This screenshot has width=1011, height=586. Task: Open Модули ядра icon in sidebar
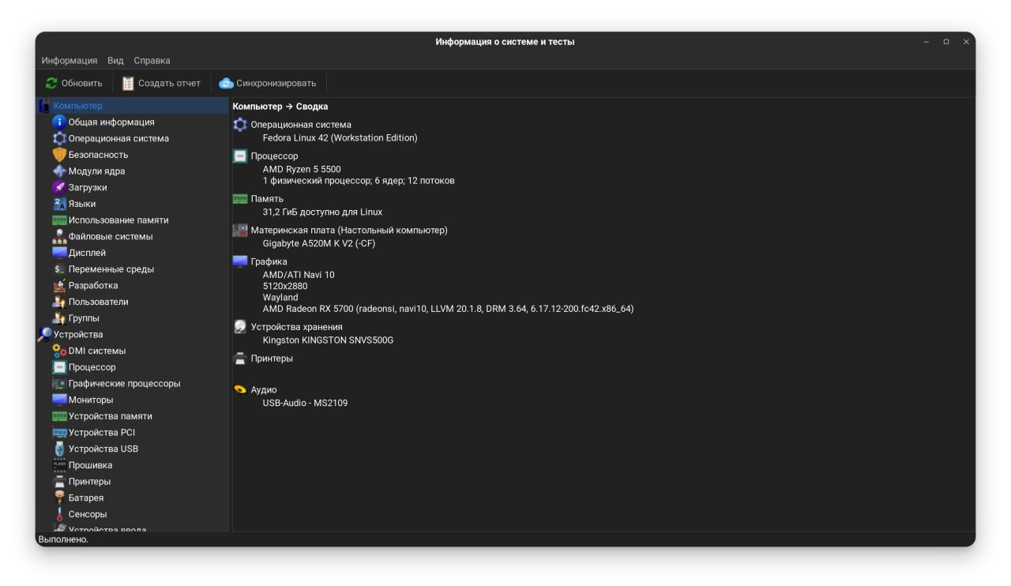(x=59, y=171)
